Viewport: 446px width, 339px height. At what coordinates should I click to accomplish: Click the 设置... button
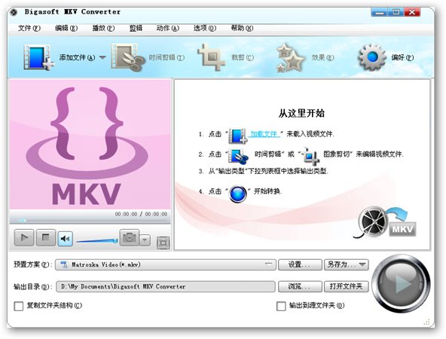[300, 264]
